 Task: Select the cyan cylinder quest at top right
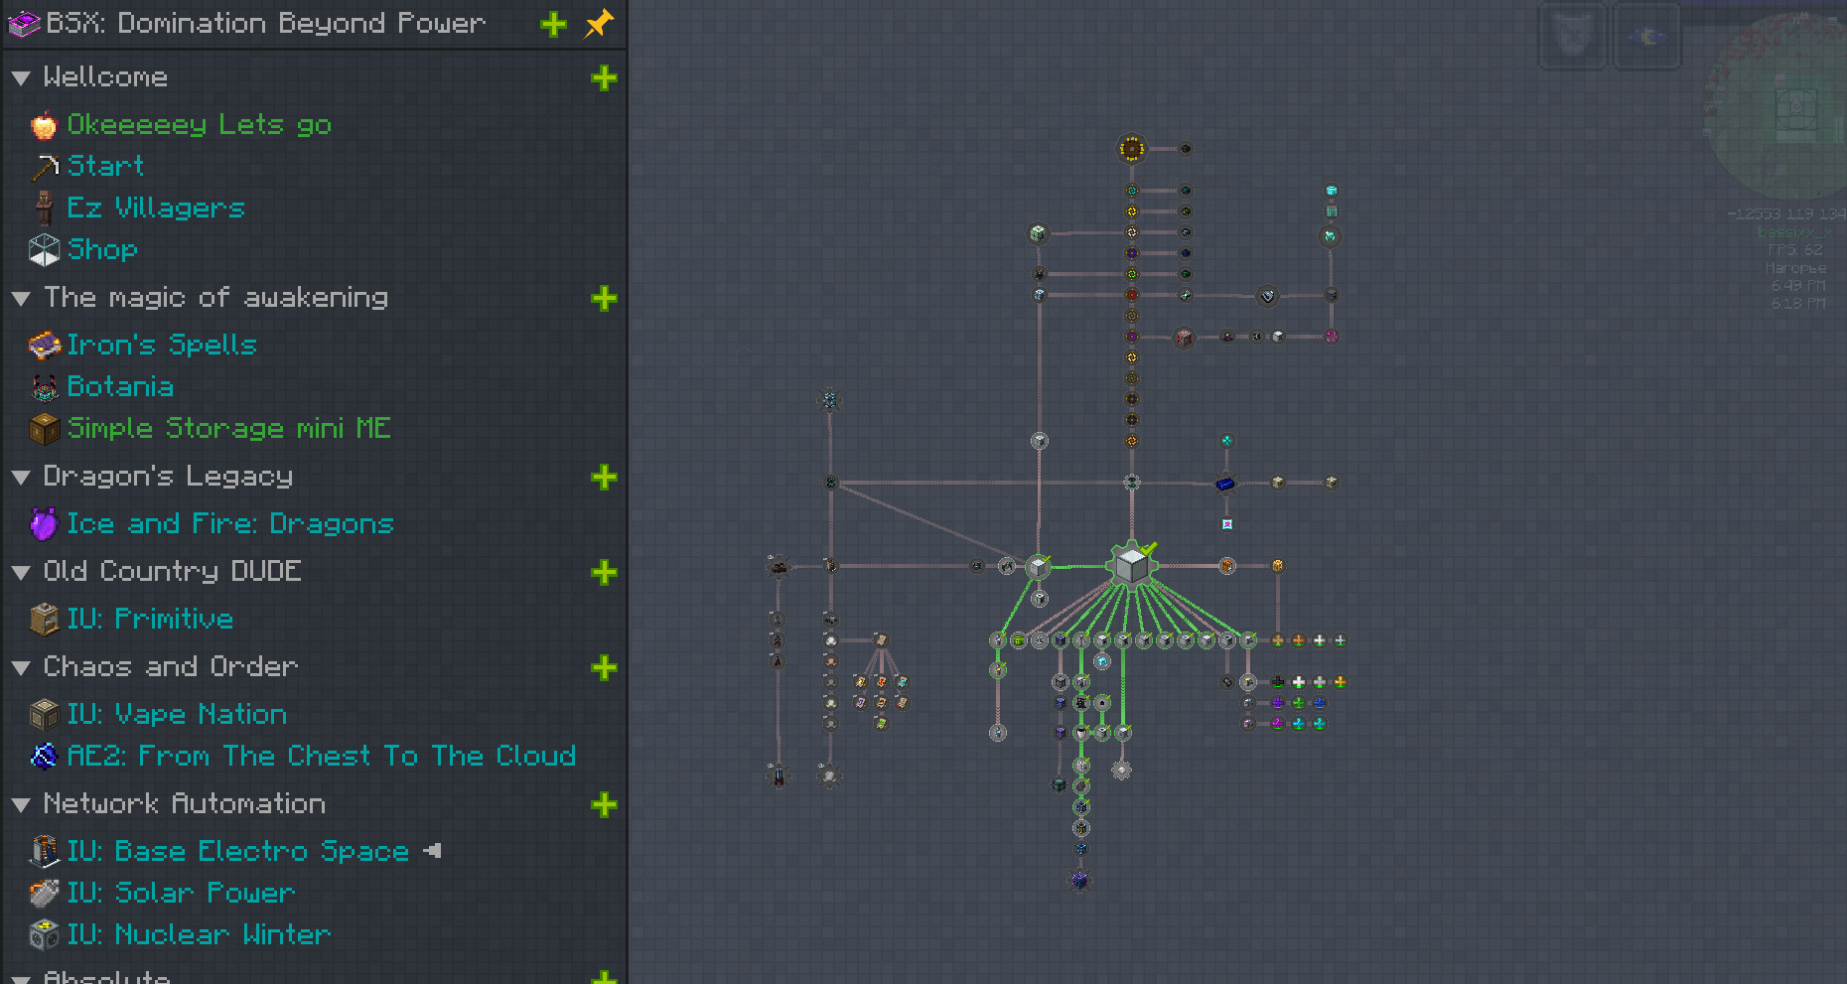1332,191
